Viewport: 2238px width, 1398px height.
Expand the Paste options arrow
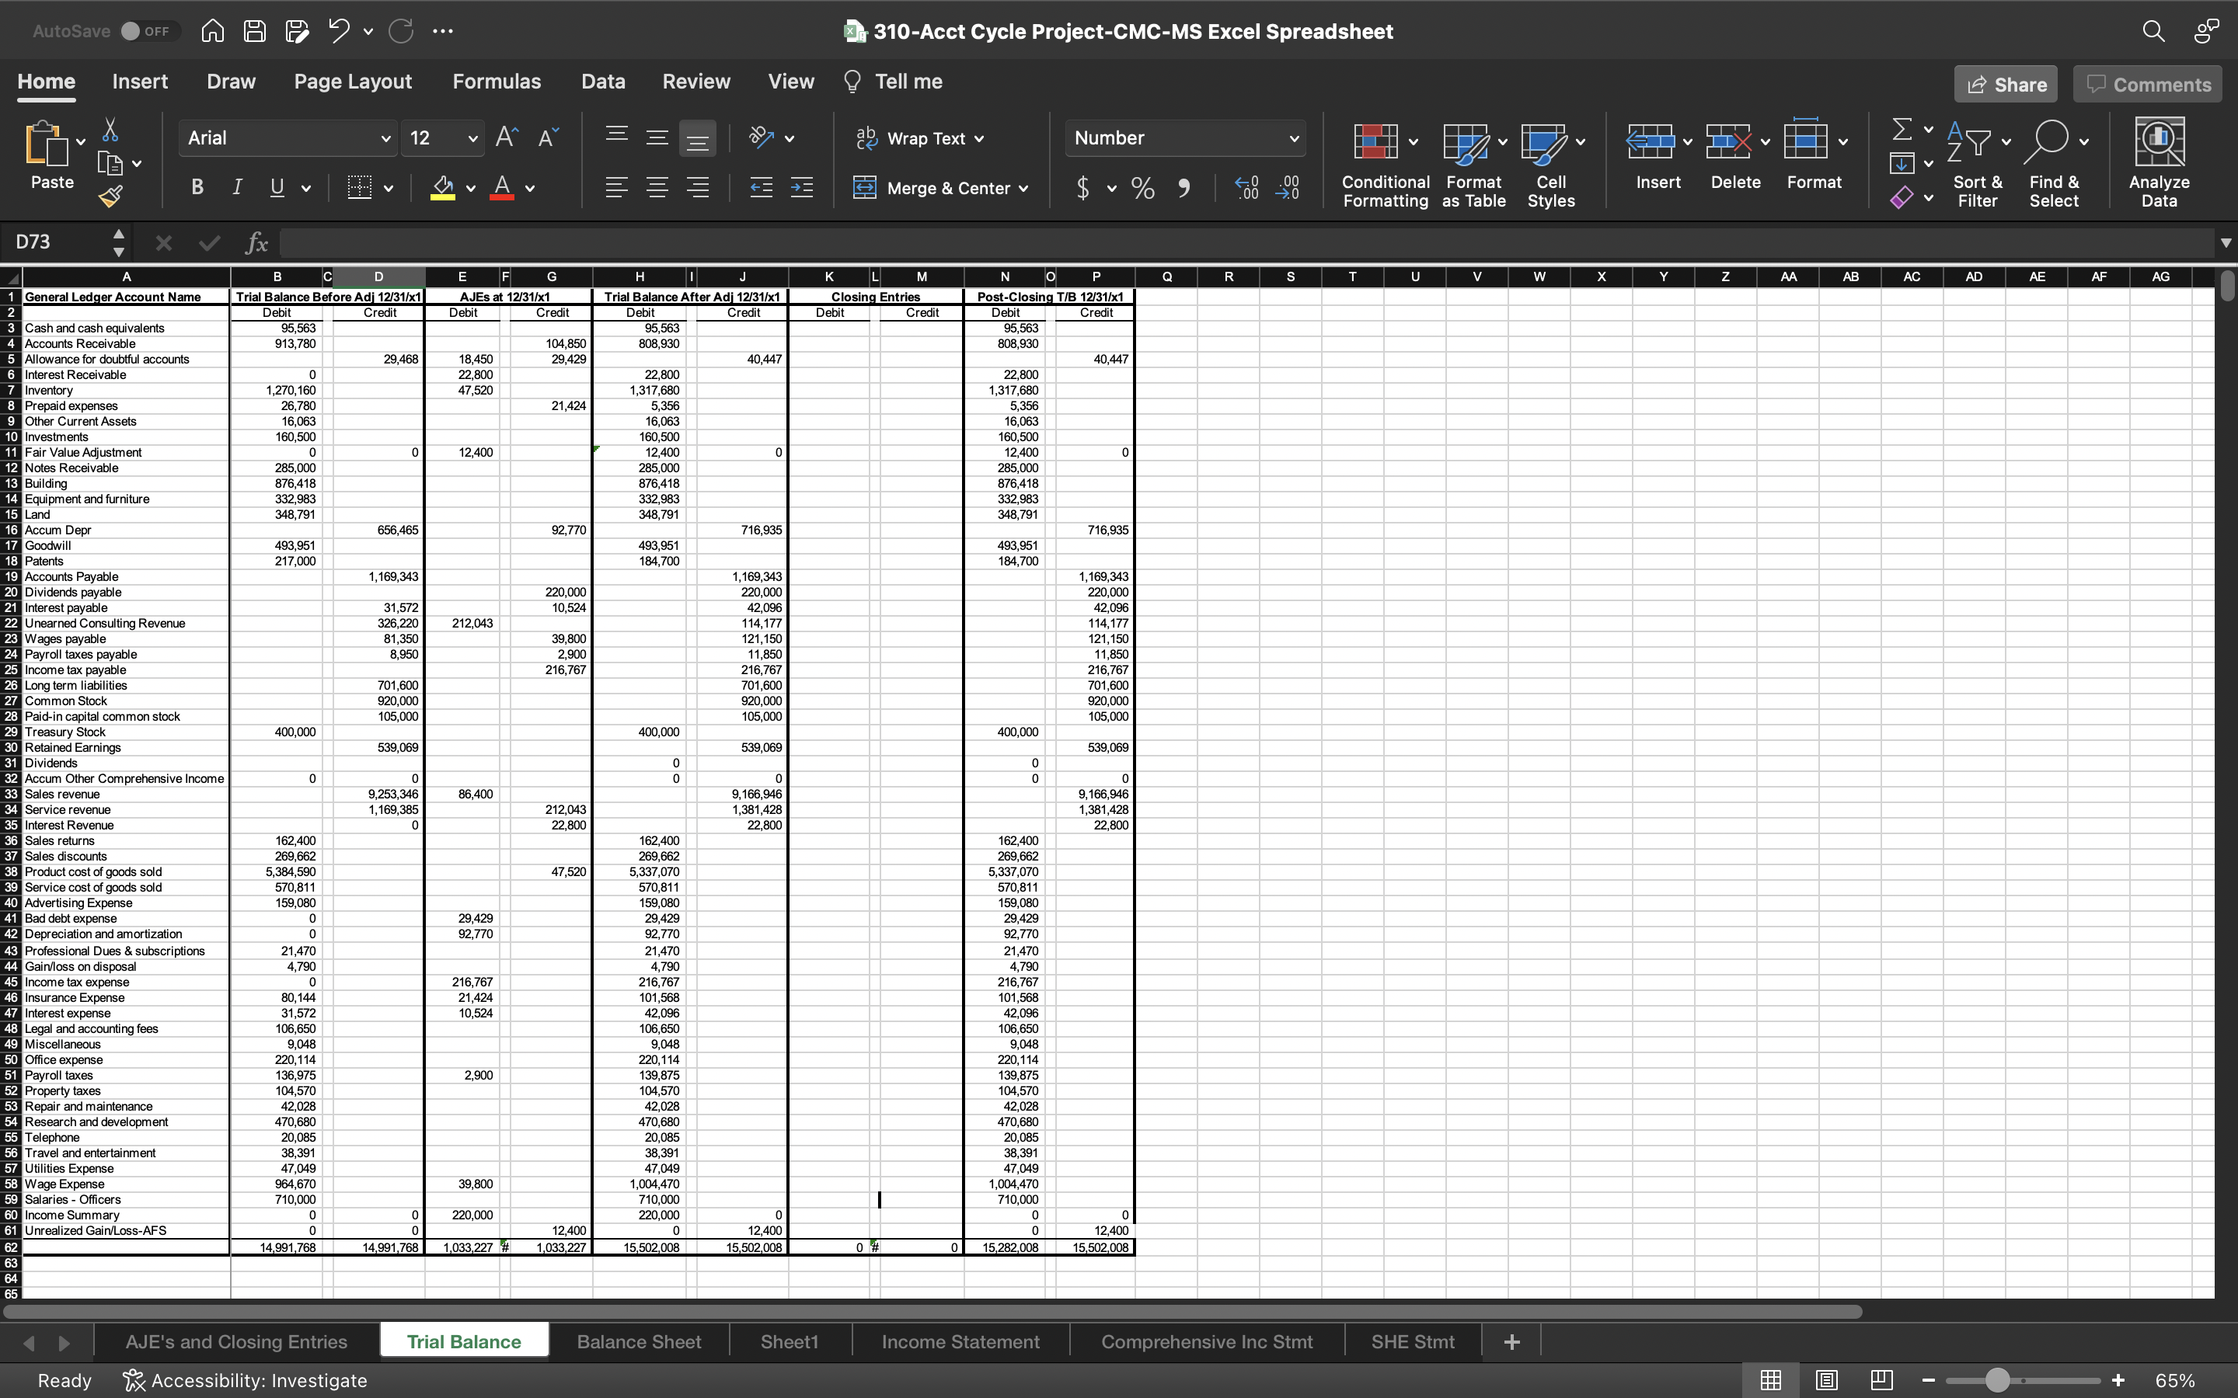click(x=81, y=142)
